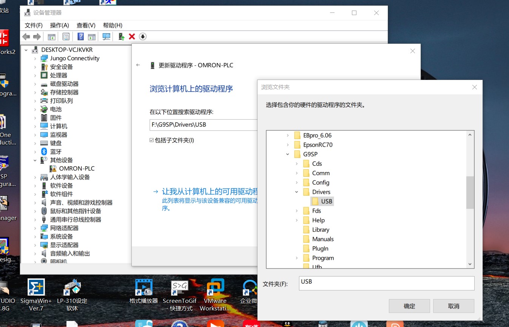Click the 文件夹 name input field
This screenshot has width=509, height=327.
coord(386,283)
